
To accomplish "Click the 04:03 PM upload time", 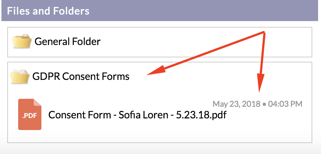I will (x=285, y=104).
